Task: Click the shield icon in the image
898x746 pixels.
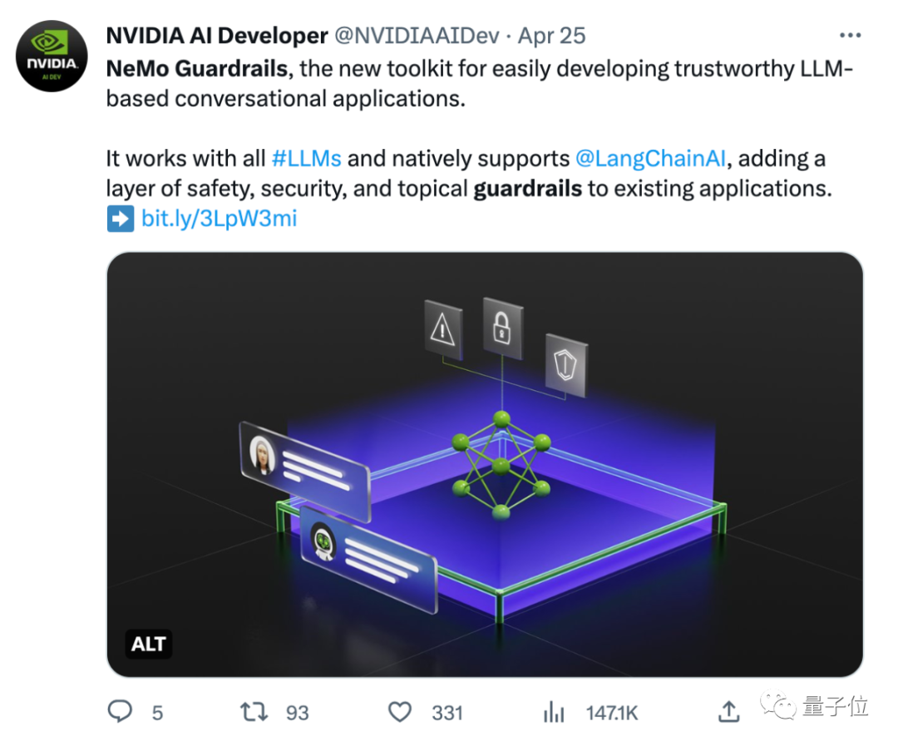Action: [x=565, y=363]
